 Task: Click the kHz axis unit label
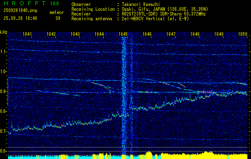[x=4, y=32]
